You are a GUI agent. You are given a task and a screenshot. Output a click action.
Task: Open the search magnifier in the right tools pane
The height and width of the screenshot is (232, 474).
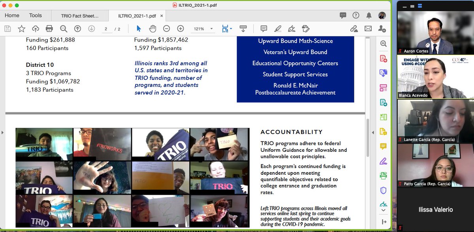tap(383, 44)
